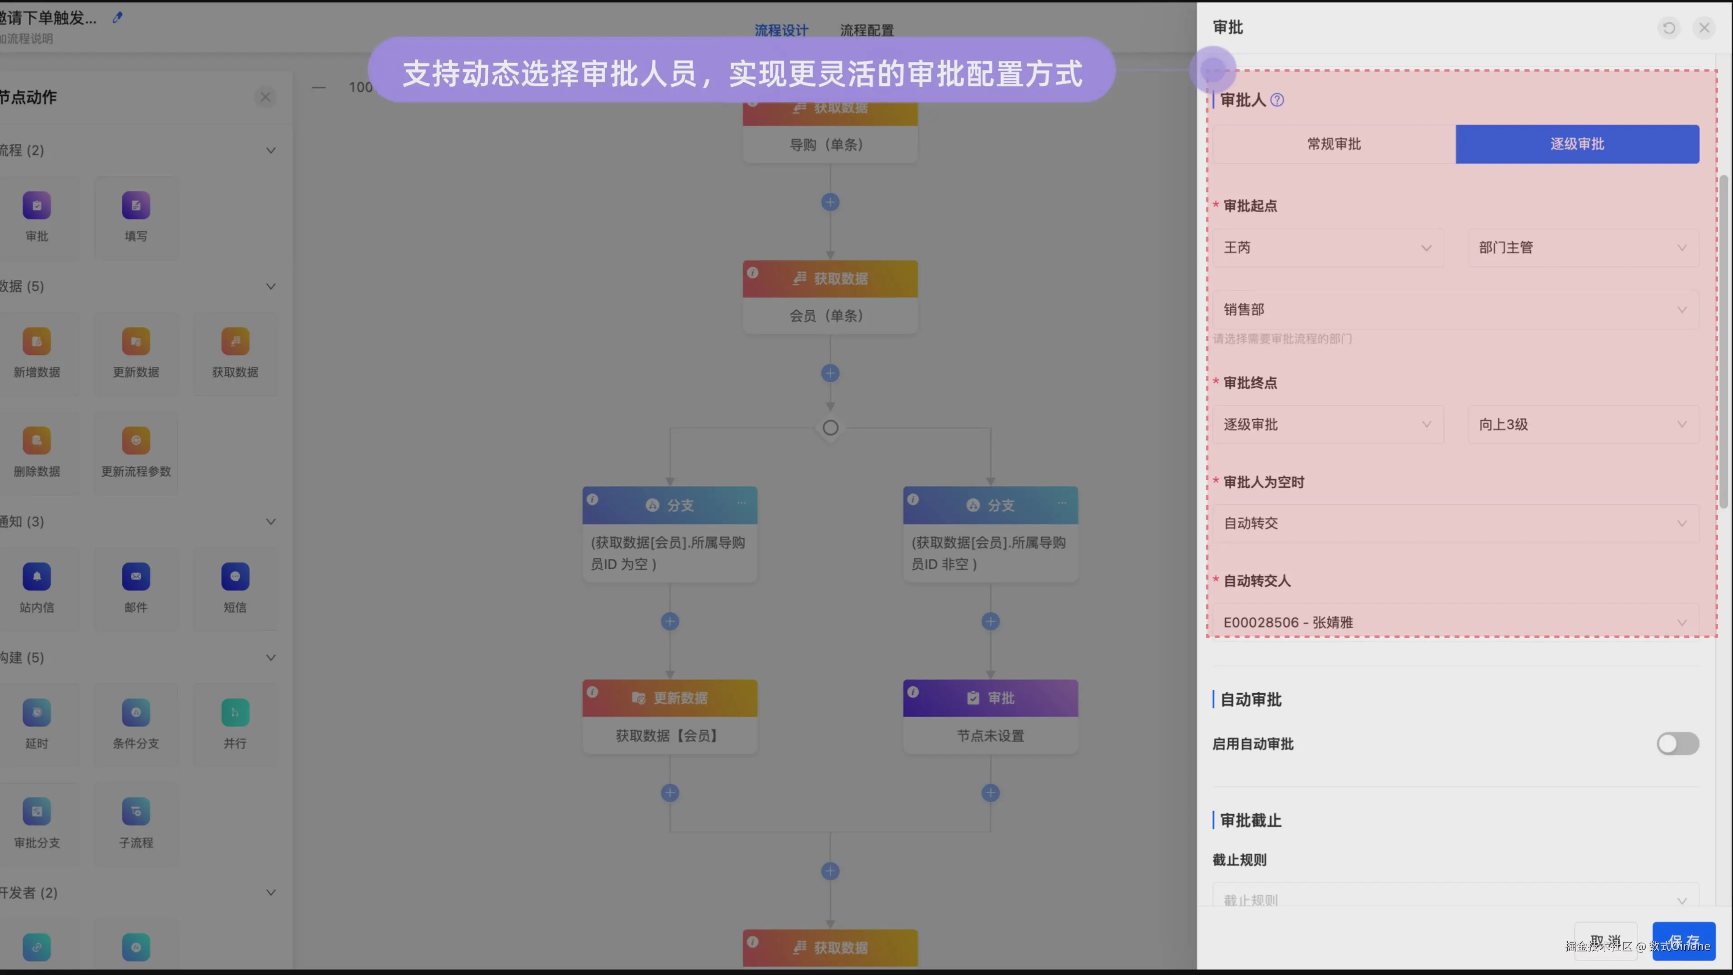Viewport: 1733px width, 975px height.
Task: Click the 保存 button
Action: click(1683, 941)
